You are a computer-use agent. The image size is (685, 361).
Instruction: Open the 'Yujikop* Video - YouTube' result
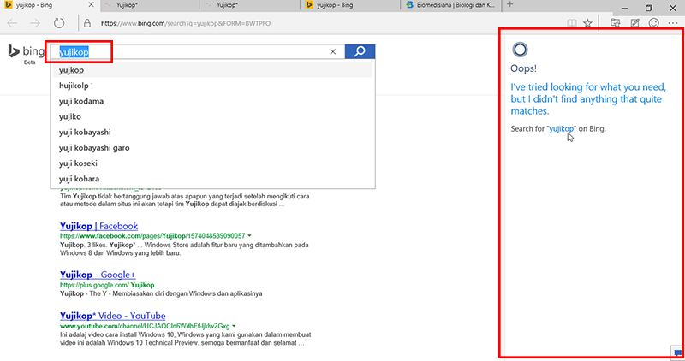click(x=113, y=316)
